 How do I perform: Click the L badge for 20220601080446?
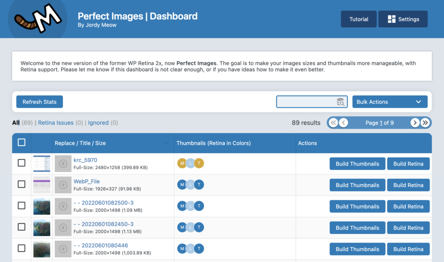click(x=191, y=249)
